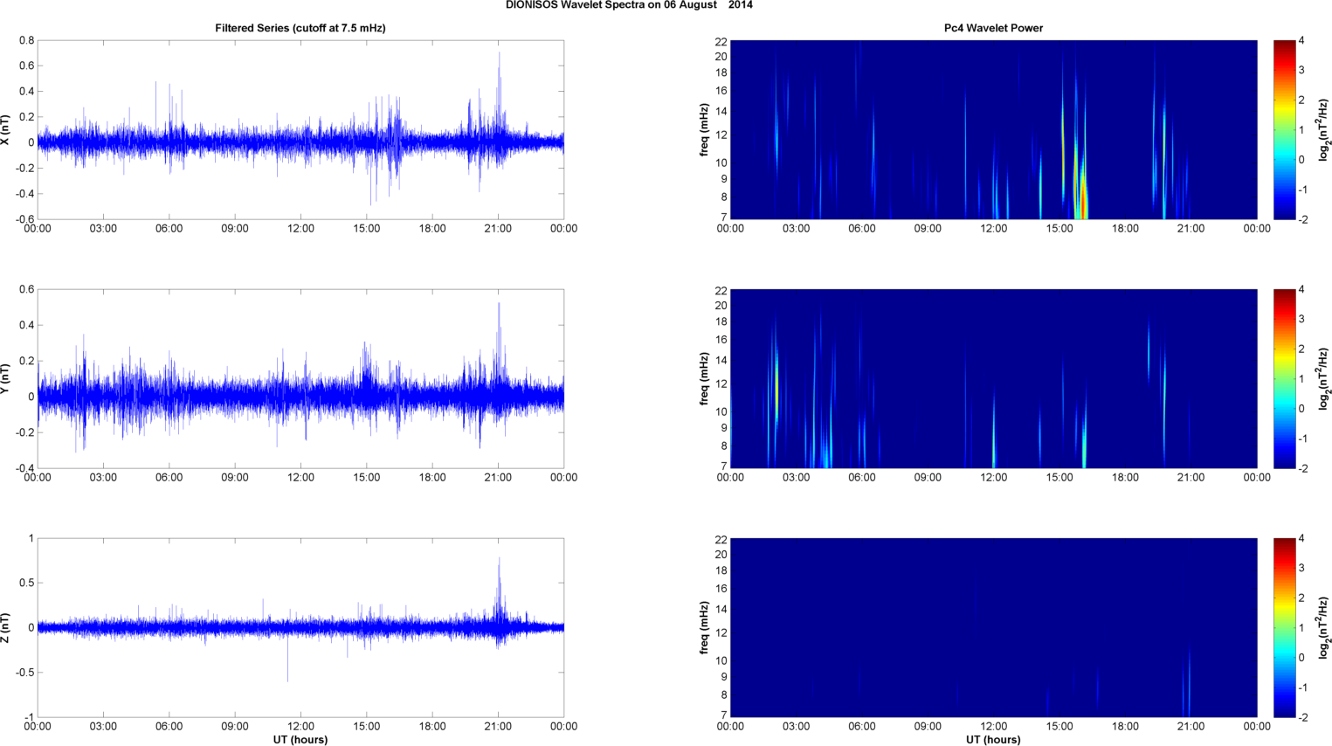This screenshot has width=1332, height=746.
Task: Click the 0.8 tick on X (nT) axis
Action: tap(26, 40)
